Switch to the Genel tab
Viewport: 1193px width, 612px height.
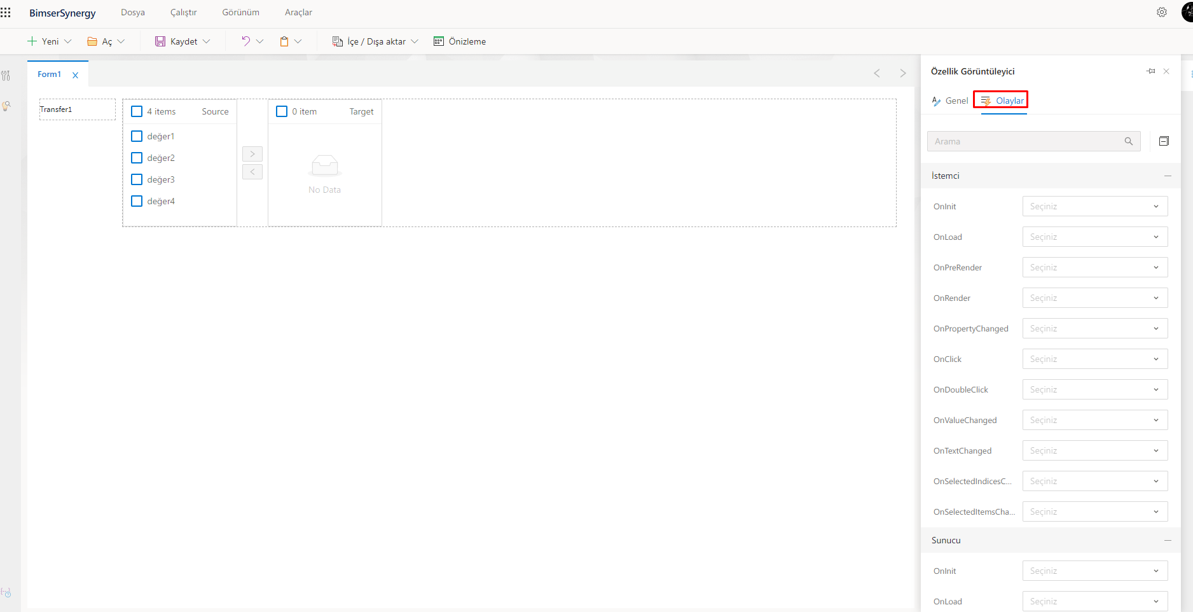950,101
